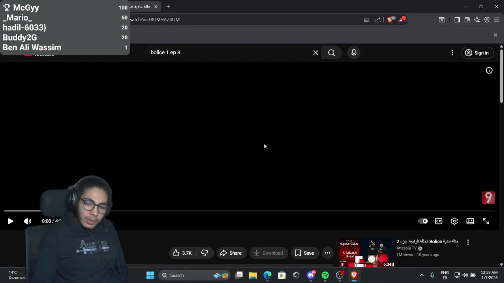504x283 pixels.
Task: Share this page from the address bar
Action: pos(378,20)
